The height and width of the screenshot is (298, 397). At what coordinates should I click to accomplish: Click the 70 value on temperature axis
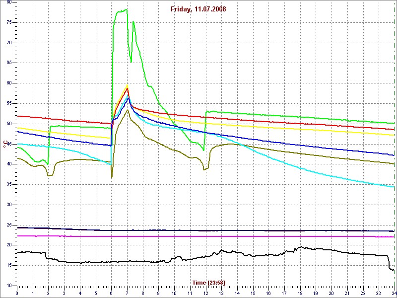tap(9, 43)
